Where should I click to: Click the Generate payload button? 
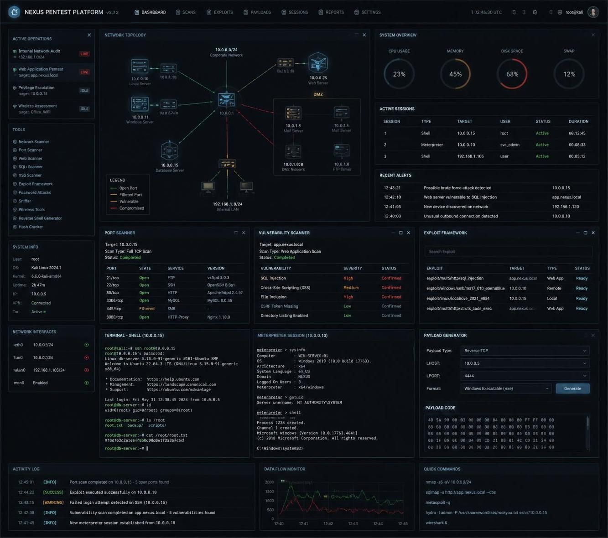pos(572,388)
